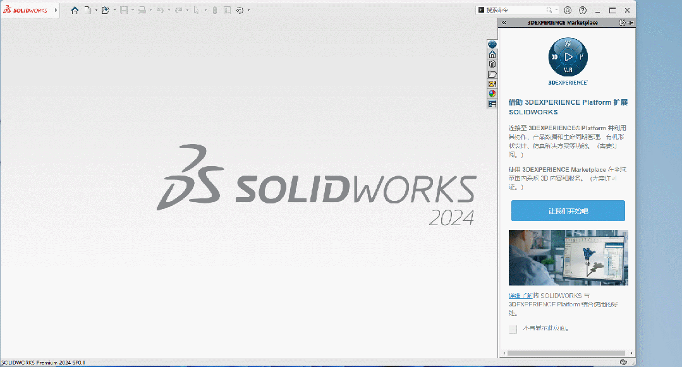Open the View Palette task pane tab

coord(492,84)
